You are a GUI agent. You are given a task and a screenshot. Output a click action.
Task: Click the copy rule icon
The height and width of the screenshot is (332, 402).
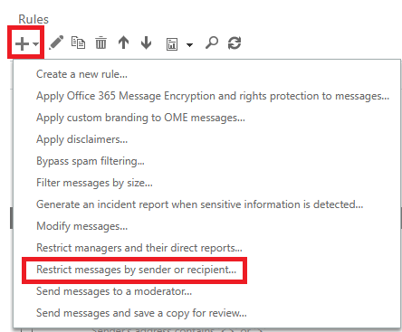78,43
